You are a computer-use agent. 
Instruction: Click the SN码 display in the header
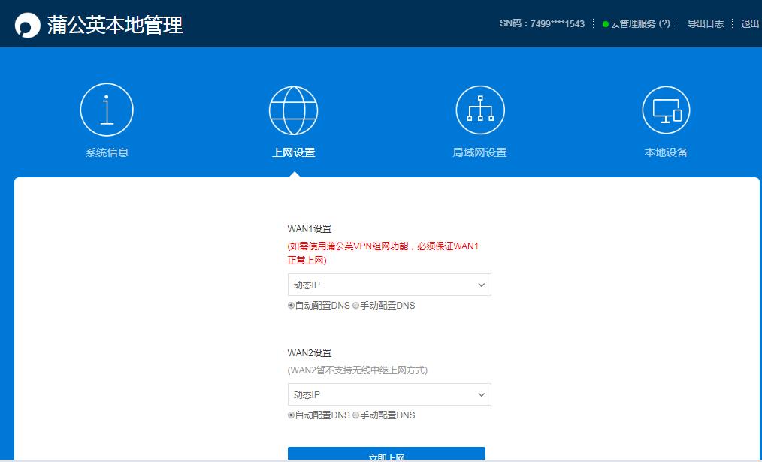[541, 23]
